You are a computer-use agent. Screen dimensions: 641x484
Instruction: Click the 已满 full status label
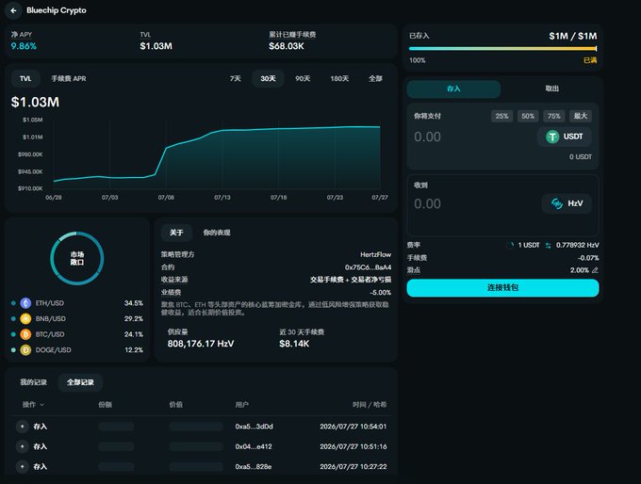(590, 60)
